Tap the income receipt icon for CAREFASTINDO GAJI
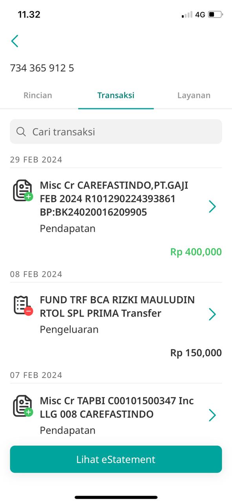The width and height of the screenshot is (232, 504). pos(23,191)
